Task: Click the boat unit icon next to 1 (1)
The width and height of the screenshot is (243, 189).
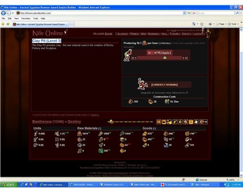Action: [57, 133]
